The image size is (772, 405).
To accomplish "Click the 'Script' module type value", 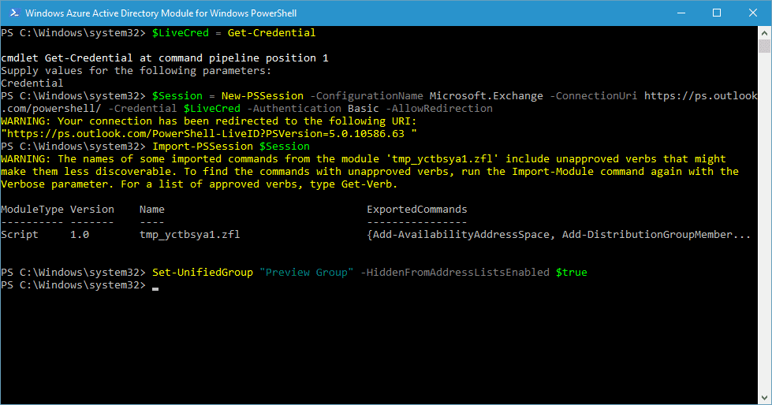I will tap(19, 235).
